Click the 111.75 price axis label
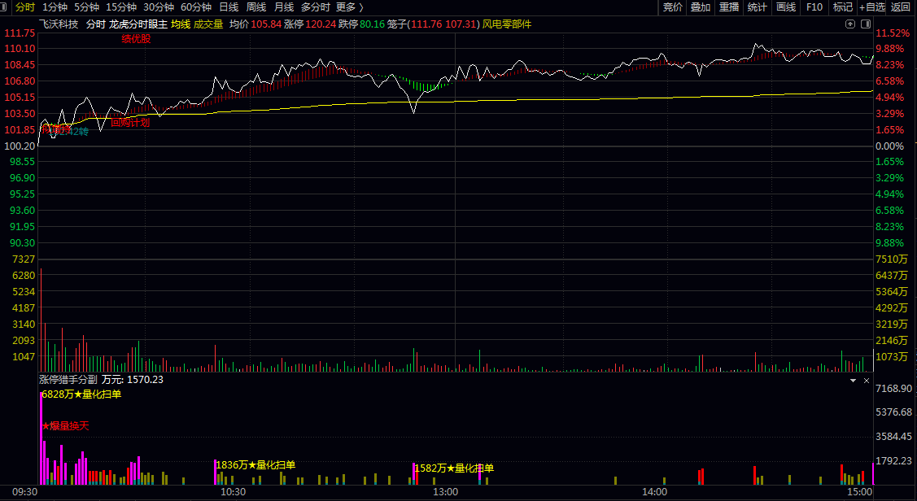This screenshot has height=501, width=917. tap(20, 33)
